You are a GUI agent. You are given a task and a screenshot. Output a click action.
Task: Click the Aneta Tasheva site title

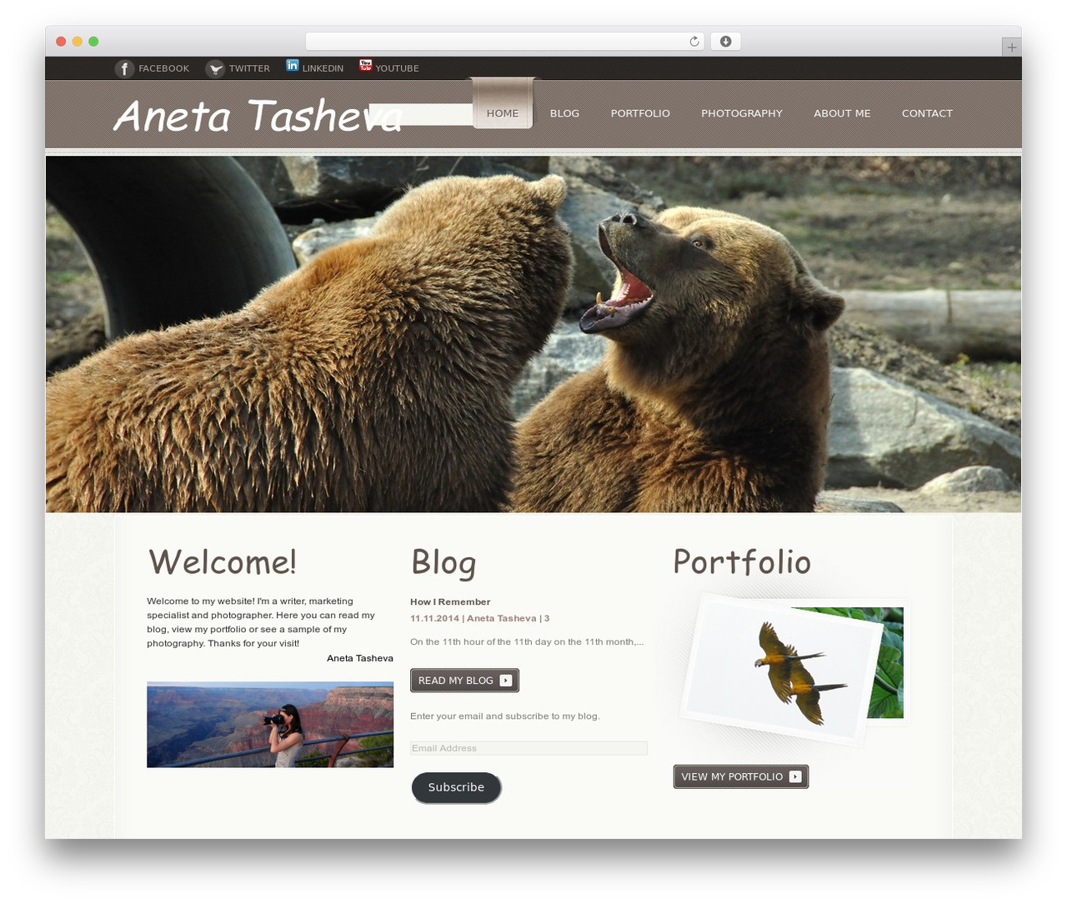point(258,116)
